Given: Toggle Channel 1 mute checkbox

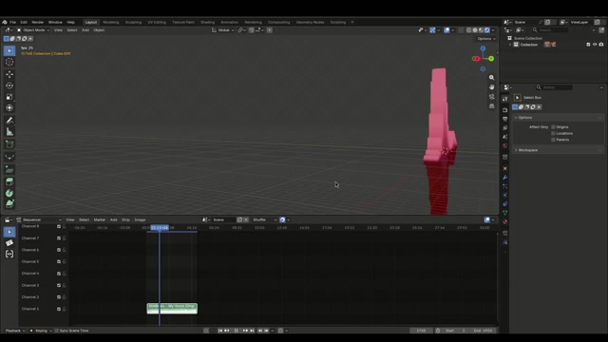Looking at the screenshot, I should [x=59, y=309].
